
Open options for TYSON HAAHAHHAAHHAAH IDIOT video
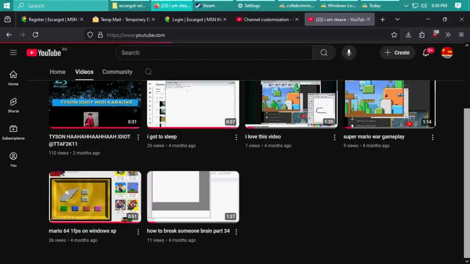(138, 137)
